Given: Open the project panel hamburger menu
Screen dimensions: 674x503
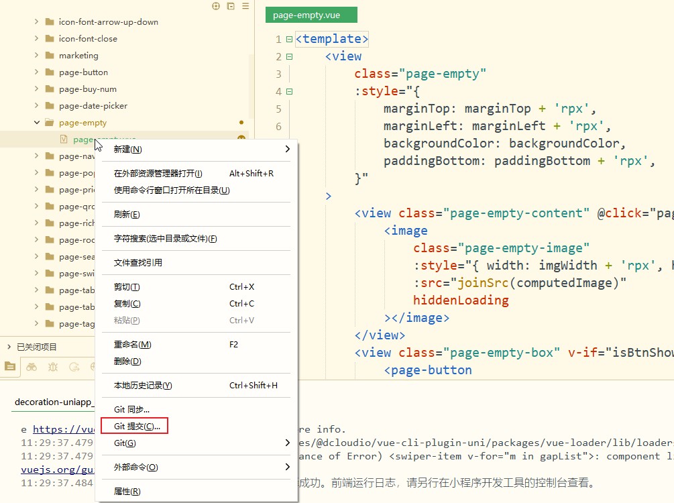Looking at the screenshot, I should pos(245,6).
